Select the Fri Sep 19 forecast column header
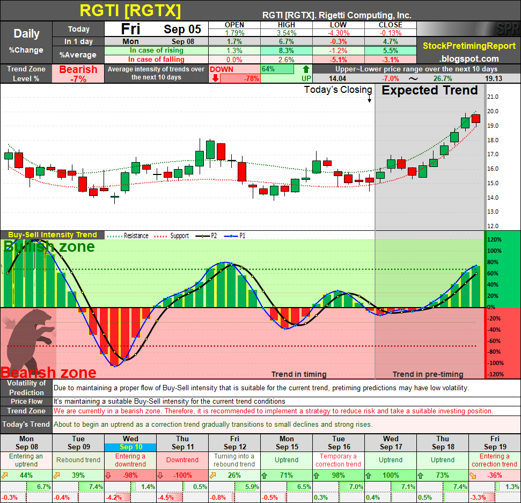This screenshot has height=503, width=521. (495, 443)
